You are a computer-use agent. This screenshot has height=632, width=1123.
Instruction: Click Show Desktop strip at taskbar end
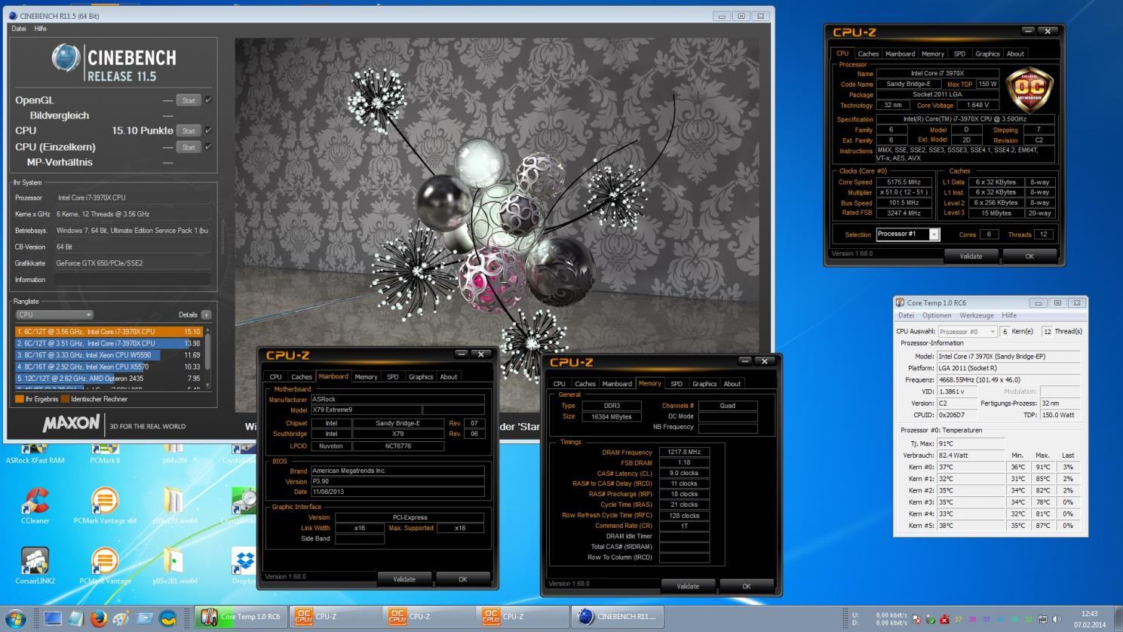click(x=1118, y=618)
